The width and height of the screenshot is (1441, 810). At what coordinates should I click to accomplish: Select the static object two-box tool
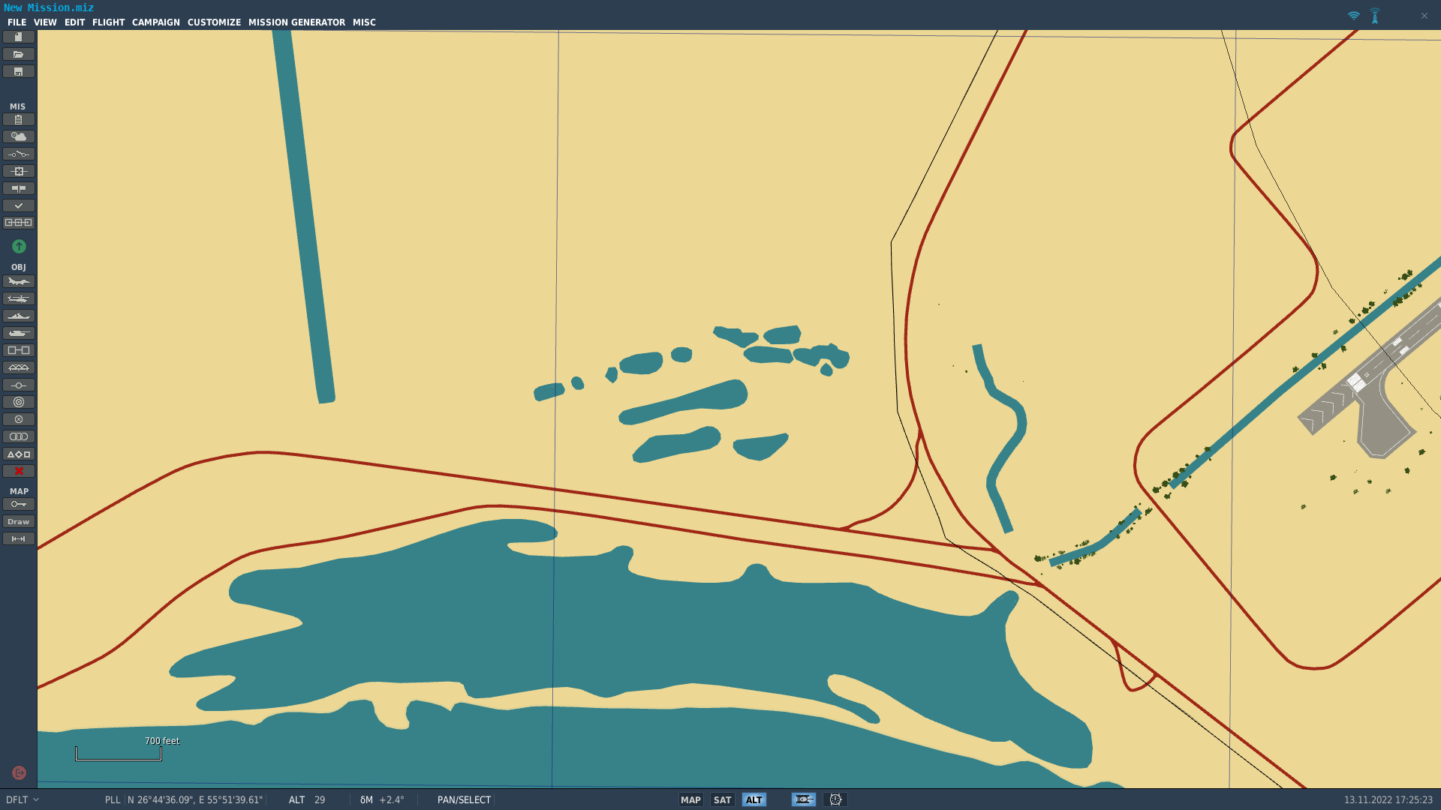(x=19, y=350)
